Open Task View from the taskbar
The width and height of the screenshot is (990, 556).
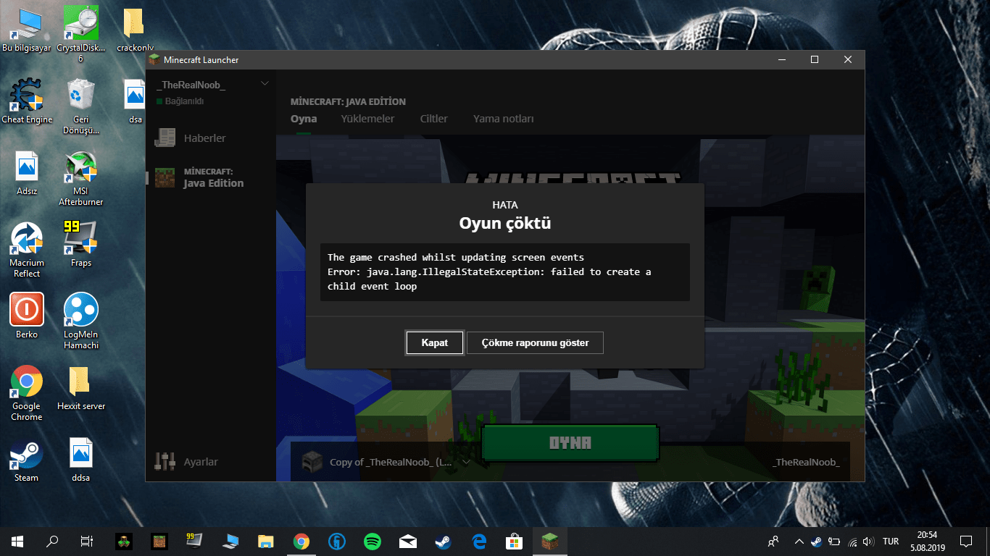pyautogui.click(x=87, y=541)
